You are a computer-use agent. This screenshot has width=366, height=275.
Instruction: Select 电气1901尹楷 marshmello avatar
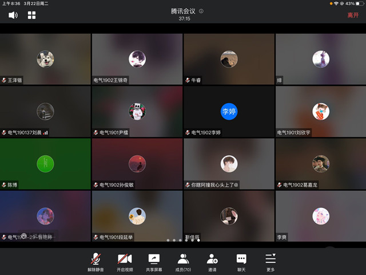137,112
